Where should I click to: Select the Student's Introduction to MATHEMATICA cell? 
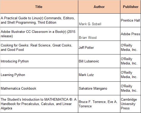[39, 104]
